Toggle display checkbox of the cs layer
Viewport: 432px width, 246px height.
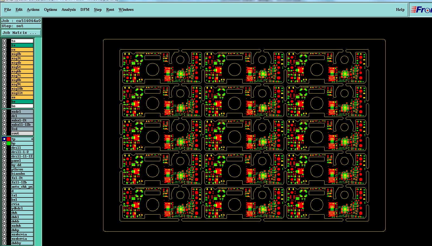[4, 50]
